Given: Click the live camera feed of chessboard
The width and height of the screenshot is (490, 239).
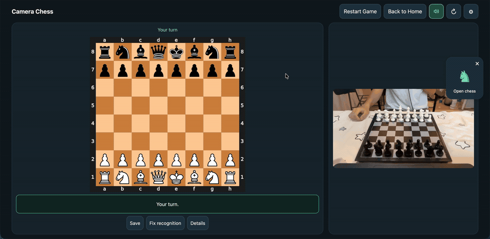Looking at the screenshot, I should pyautogui.click(x=403, y=129).
